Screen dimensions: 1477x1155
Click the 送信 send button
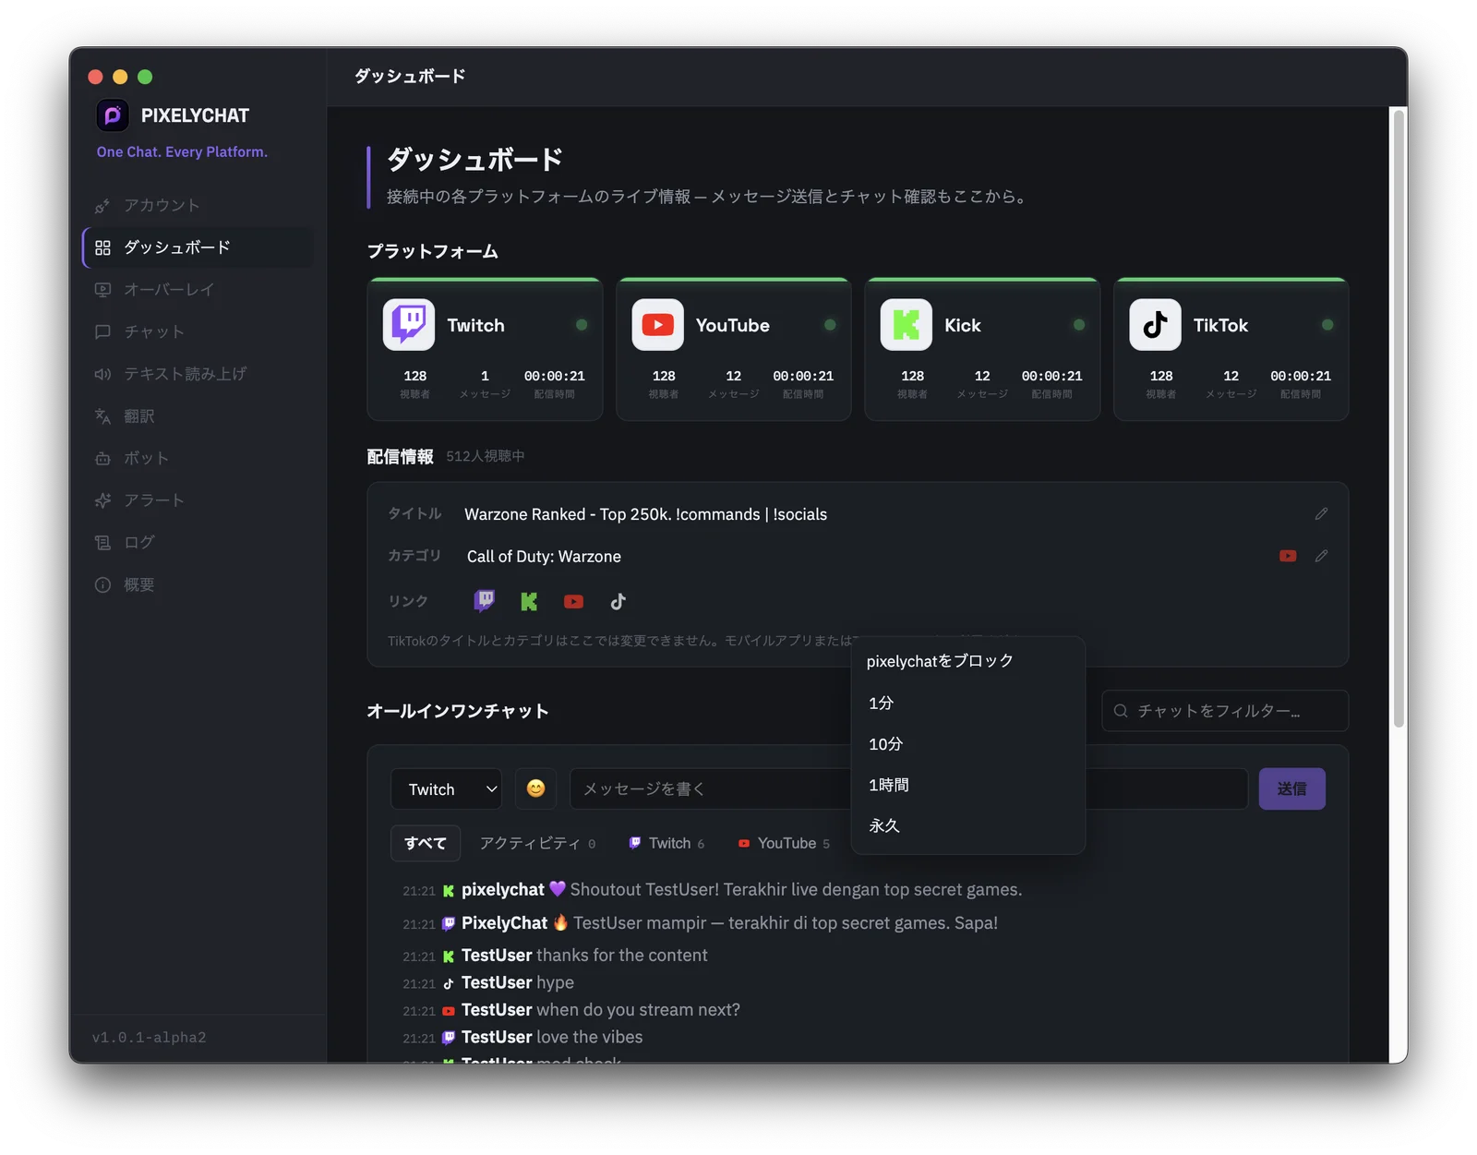pos(1291,789)
